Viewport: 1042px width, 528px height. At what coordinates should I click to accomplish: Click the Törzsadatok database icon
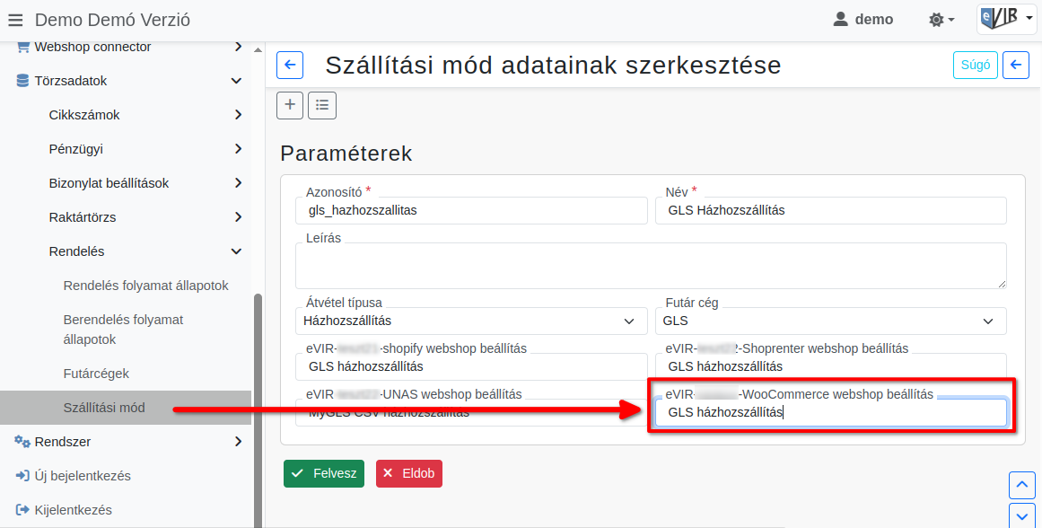[22, 81]
